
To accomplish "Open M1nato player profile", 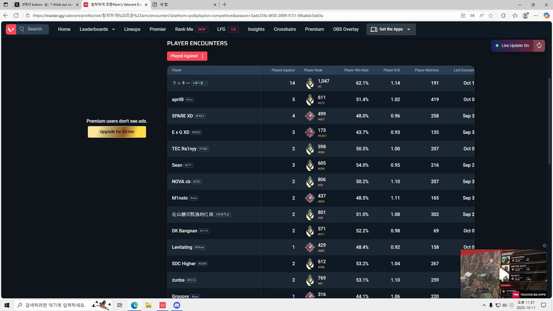I will tap(179, 198).
